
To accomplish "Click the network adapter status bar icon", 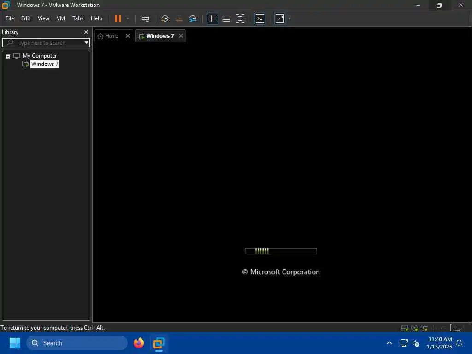I will tap(424, 328).
